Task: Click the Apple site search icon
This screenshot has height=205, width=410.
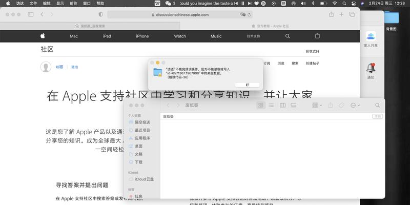Action: point(288,36)
